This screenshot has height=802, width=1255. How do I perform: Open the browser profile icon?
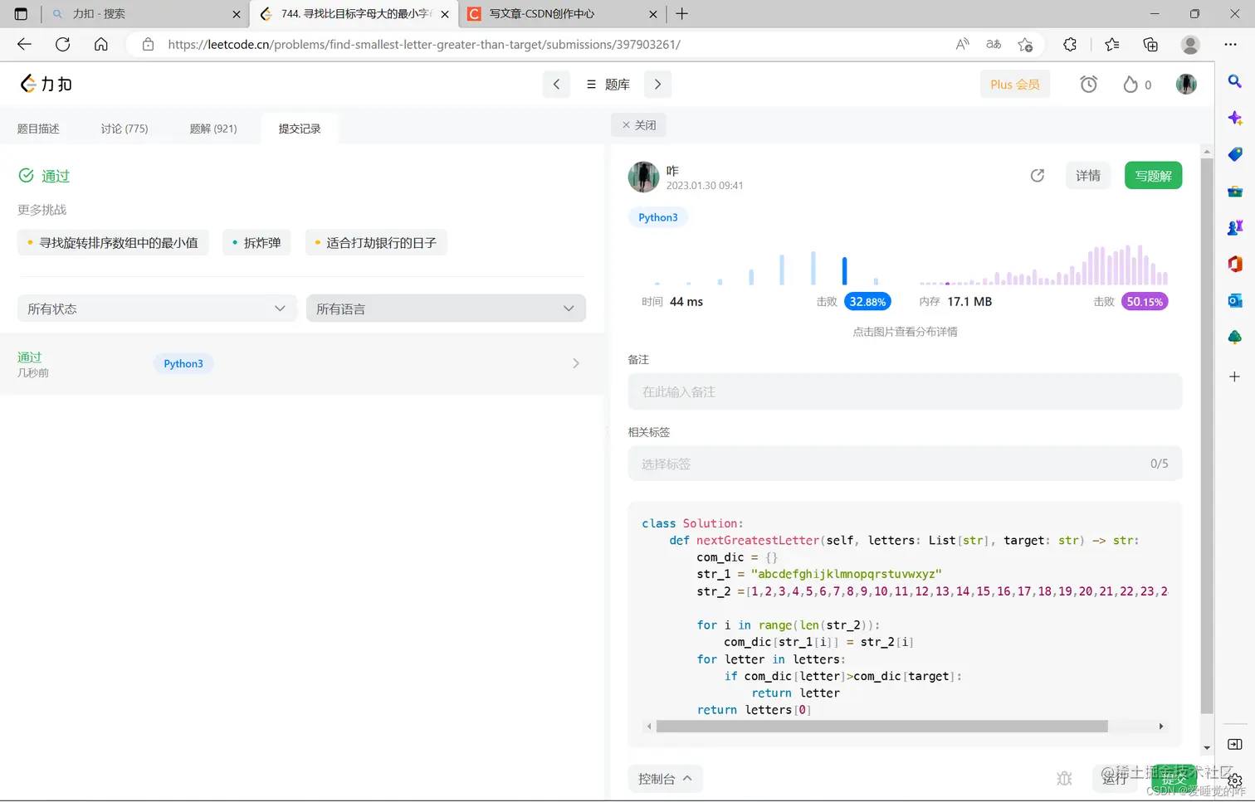coord(1190,45)
